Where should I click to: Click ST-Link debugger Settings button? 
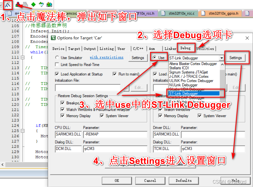(235, 58)
